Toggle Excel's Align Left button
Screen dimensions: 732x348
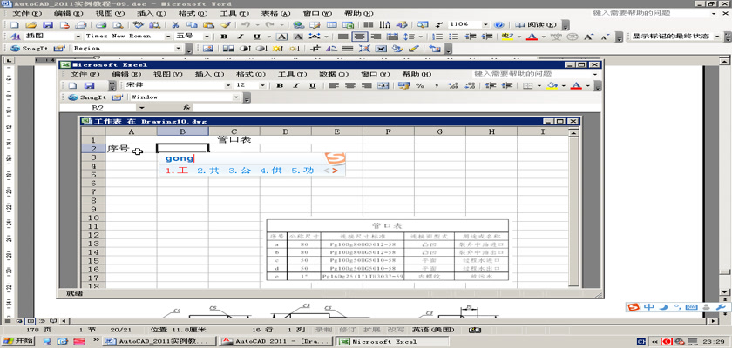coord(333,86)
